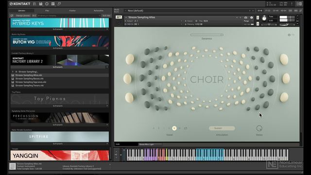
Task: Click the snapshot camera icon
Action: (x=246, y=17)
